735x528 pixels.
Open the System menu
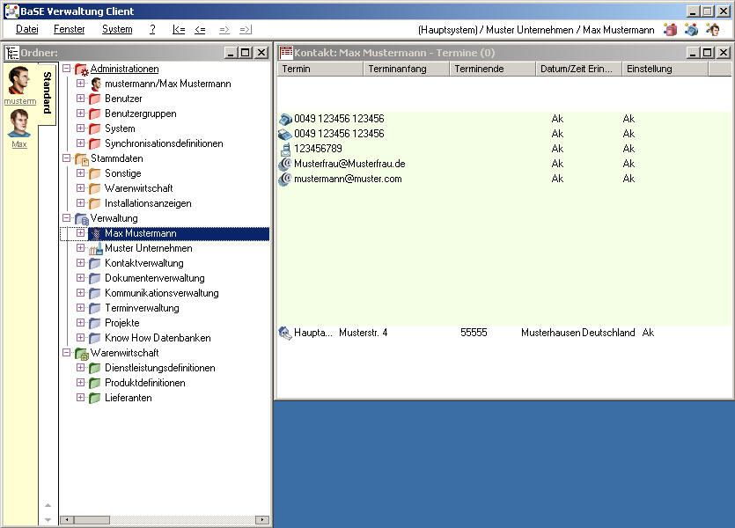point(117,29)
